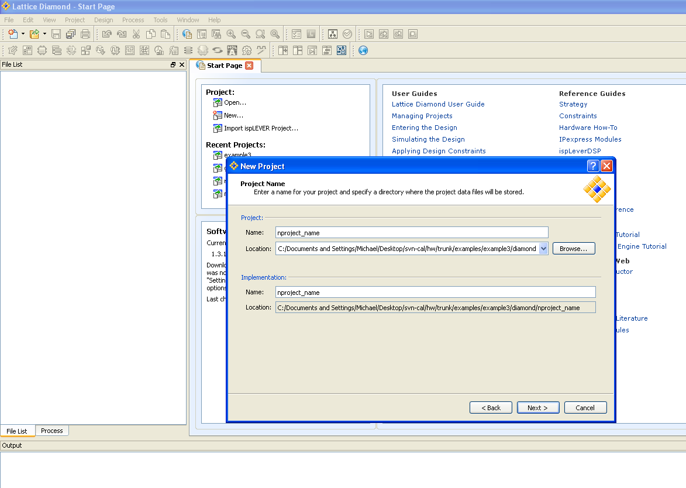This screenshot has width=686, height=488.
Task: Expand the New file dropdown arrow
Action: (23, 34)
